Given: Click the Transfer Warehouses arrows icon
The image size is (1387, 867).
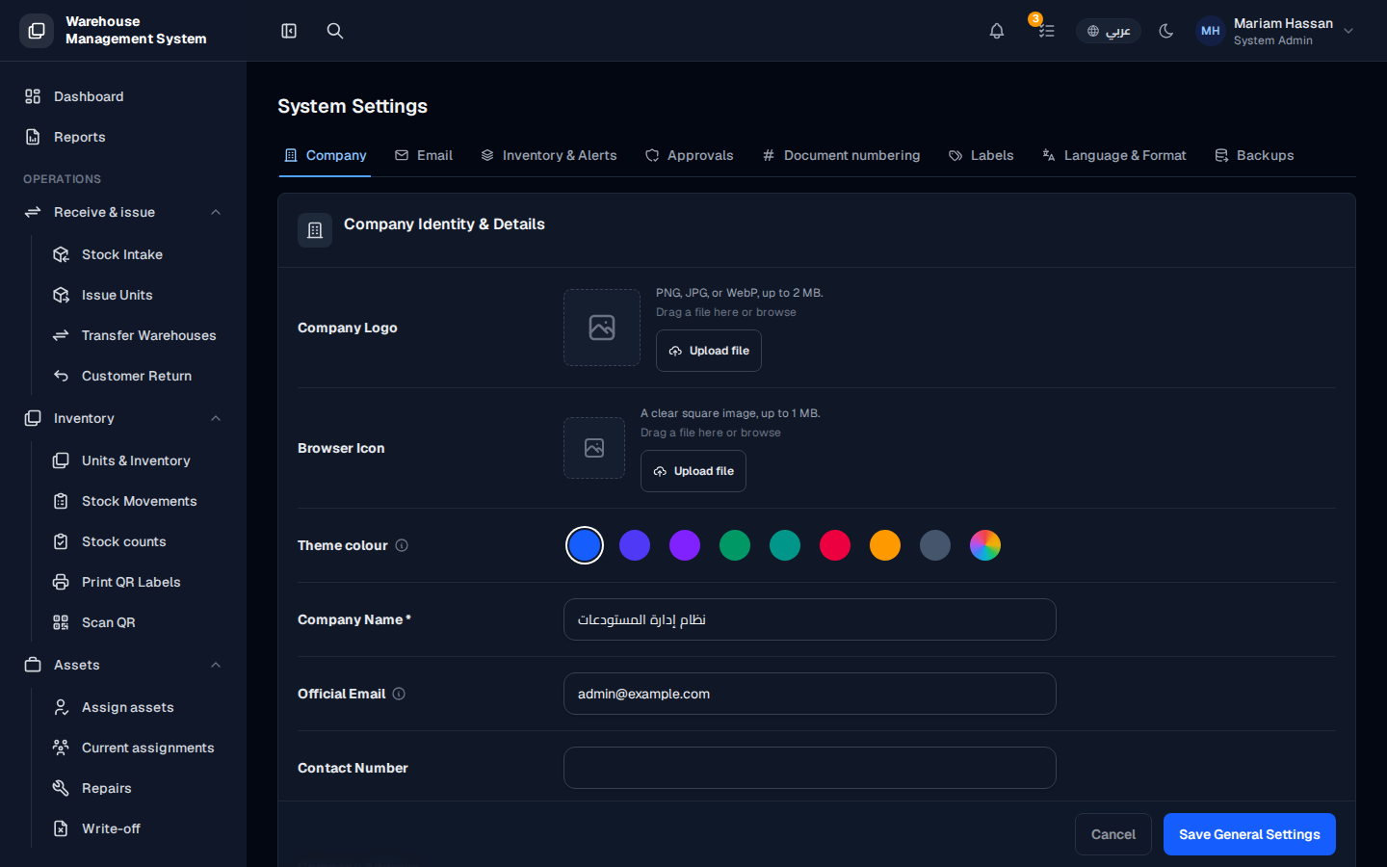Looking at the screenshot, I should (61, 335).
